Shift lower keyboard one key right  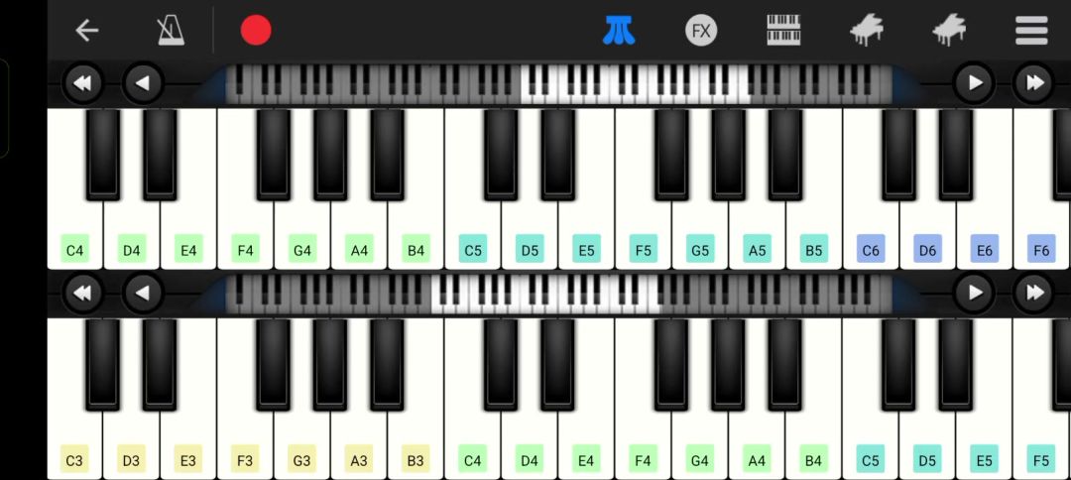(975, 293)
